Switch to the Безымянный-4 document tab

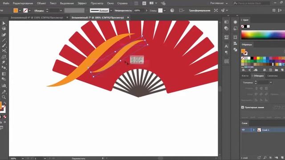tap(37, 18)
